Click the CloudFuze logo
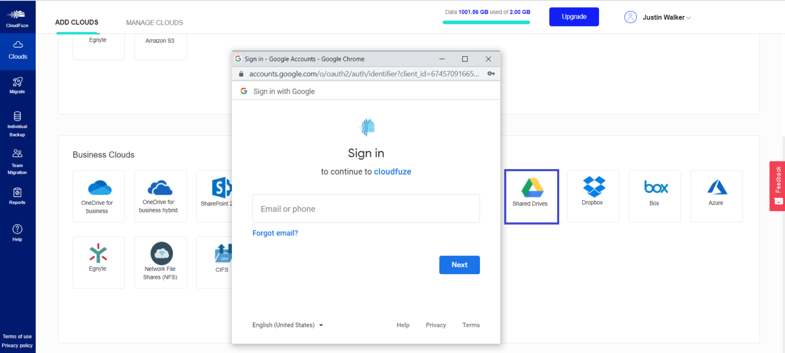Screen dimensions: 785x353 (17, 15)
